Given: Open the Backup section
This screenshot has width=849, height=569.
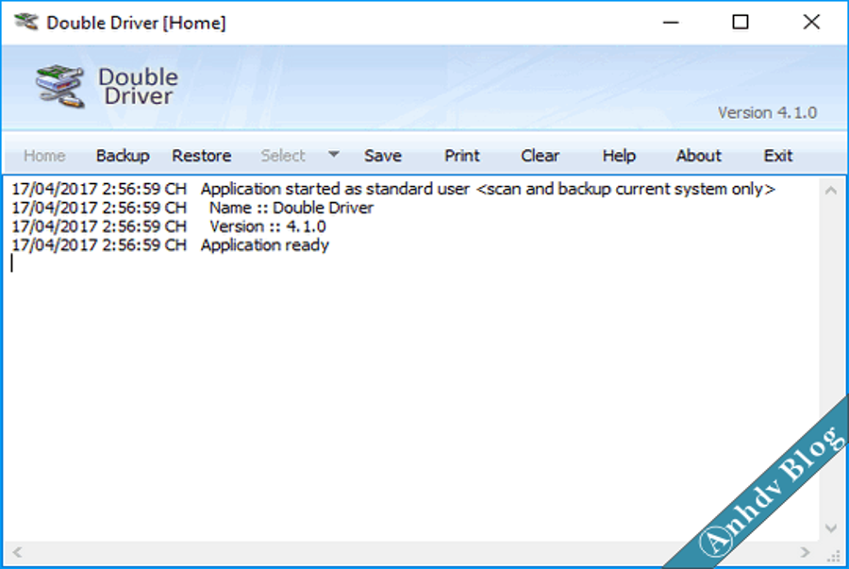Looking at the screenshot, I should click(123, 156).
